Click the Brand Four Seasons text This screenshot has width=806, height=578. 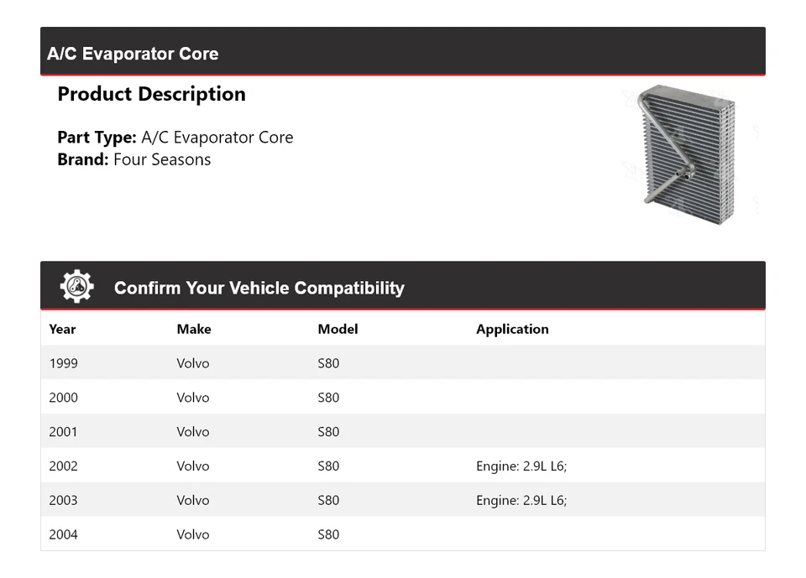(x=133, y=159)
